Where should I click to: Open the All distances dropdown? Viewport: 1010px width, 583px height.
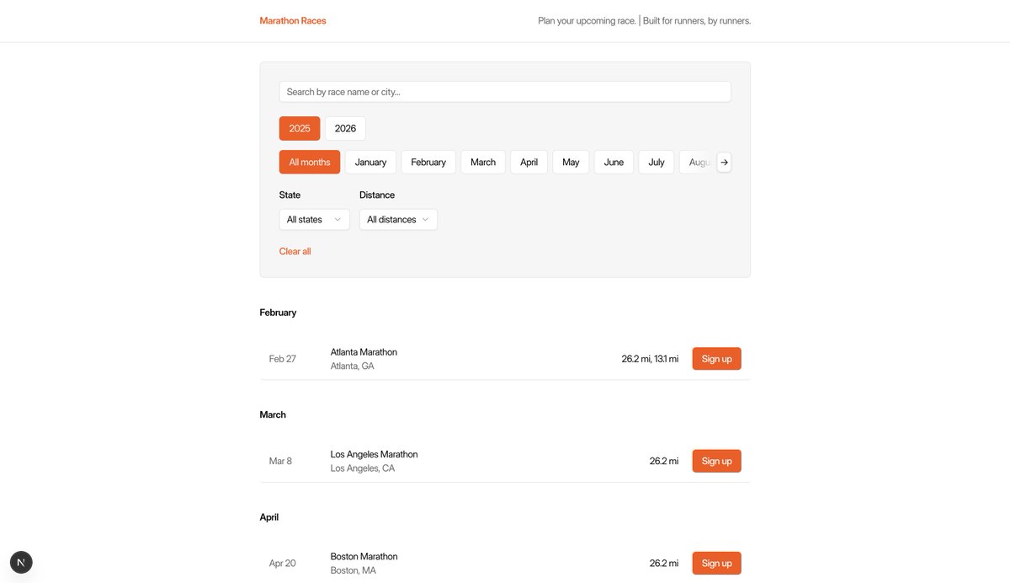398,219
